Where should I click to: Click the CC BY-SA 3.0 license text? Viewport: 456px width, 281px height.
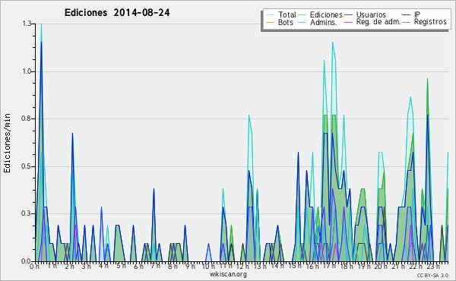(432, 275)
